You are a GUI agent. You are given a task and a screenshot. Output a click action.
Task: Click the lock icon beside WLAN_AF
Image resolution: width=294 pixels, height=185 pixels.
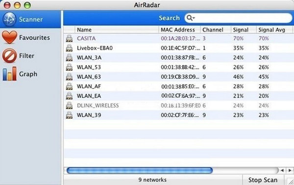pos(69,86)
